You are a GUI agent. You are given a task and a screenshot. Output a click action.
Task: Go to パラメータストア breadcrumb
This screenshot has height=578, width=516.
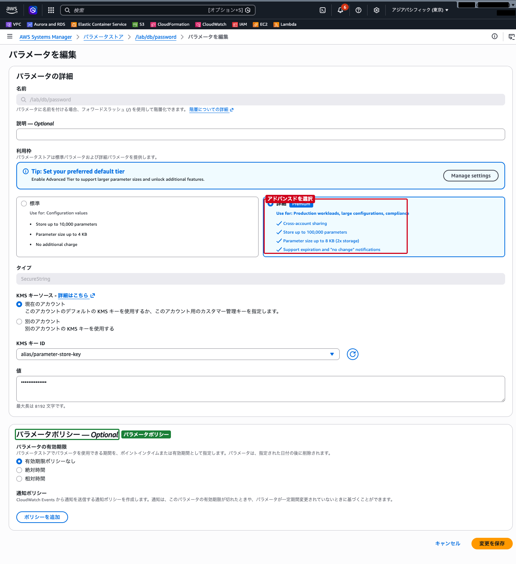tap(104, 37)
